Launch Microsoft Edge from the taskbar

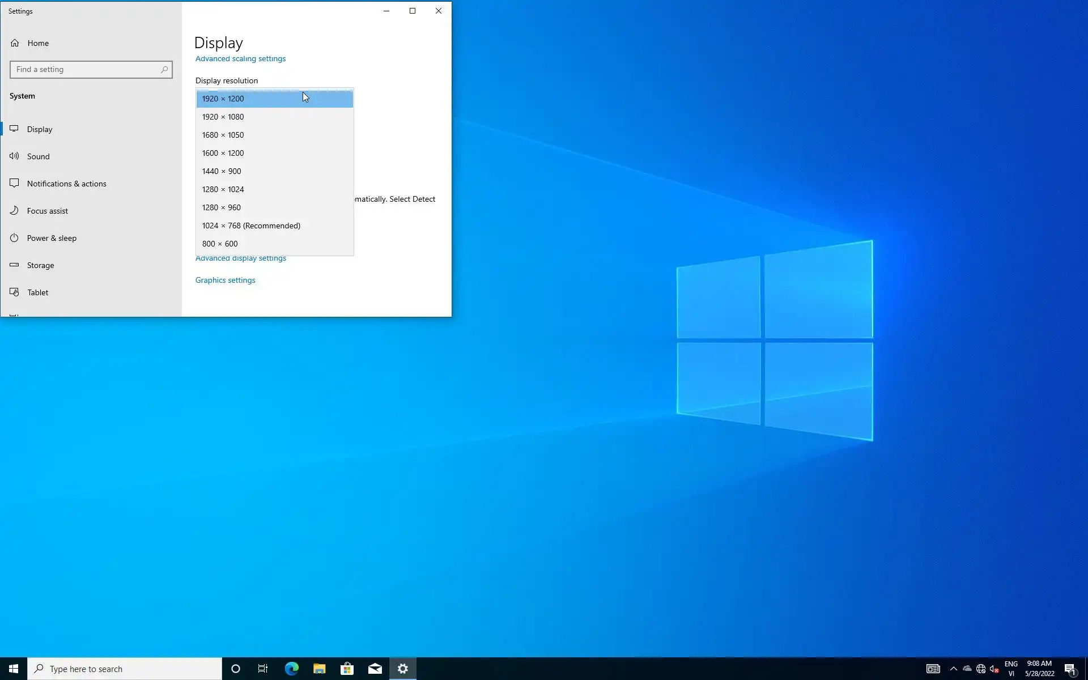tap(291, 669)
